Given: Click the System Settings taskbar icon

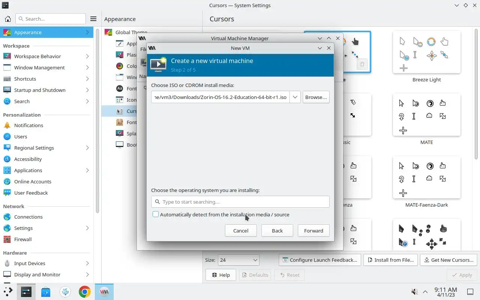Looking at the screenshot, I should [26, 291].
